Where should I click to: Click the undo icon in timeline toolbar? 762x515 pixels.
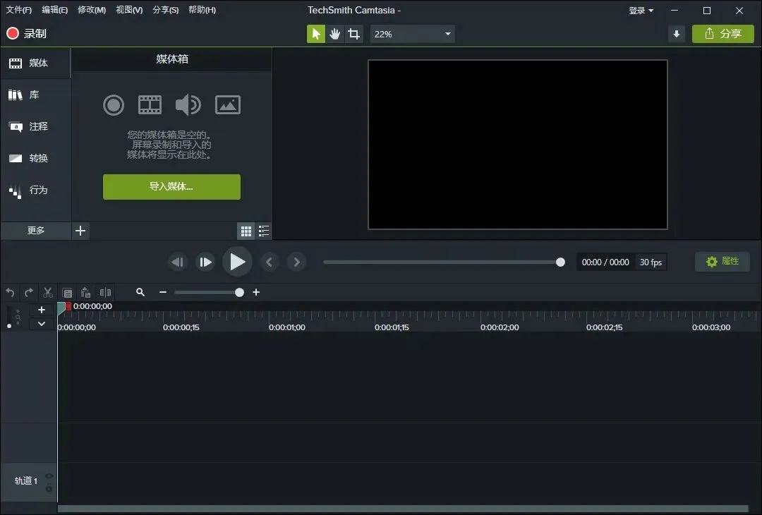pyautogui.click(x=10, y=293)
